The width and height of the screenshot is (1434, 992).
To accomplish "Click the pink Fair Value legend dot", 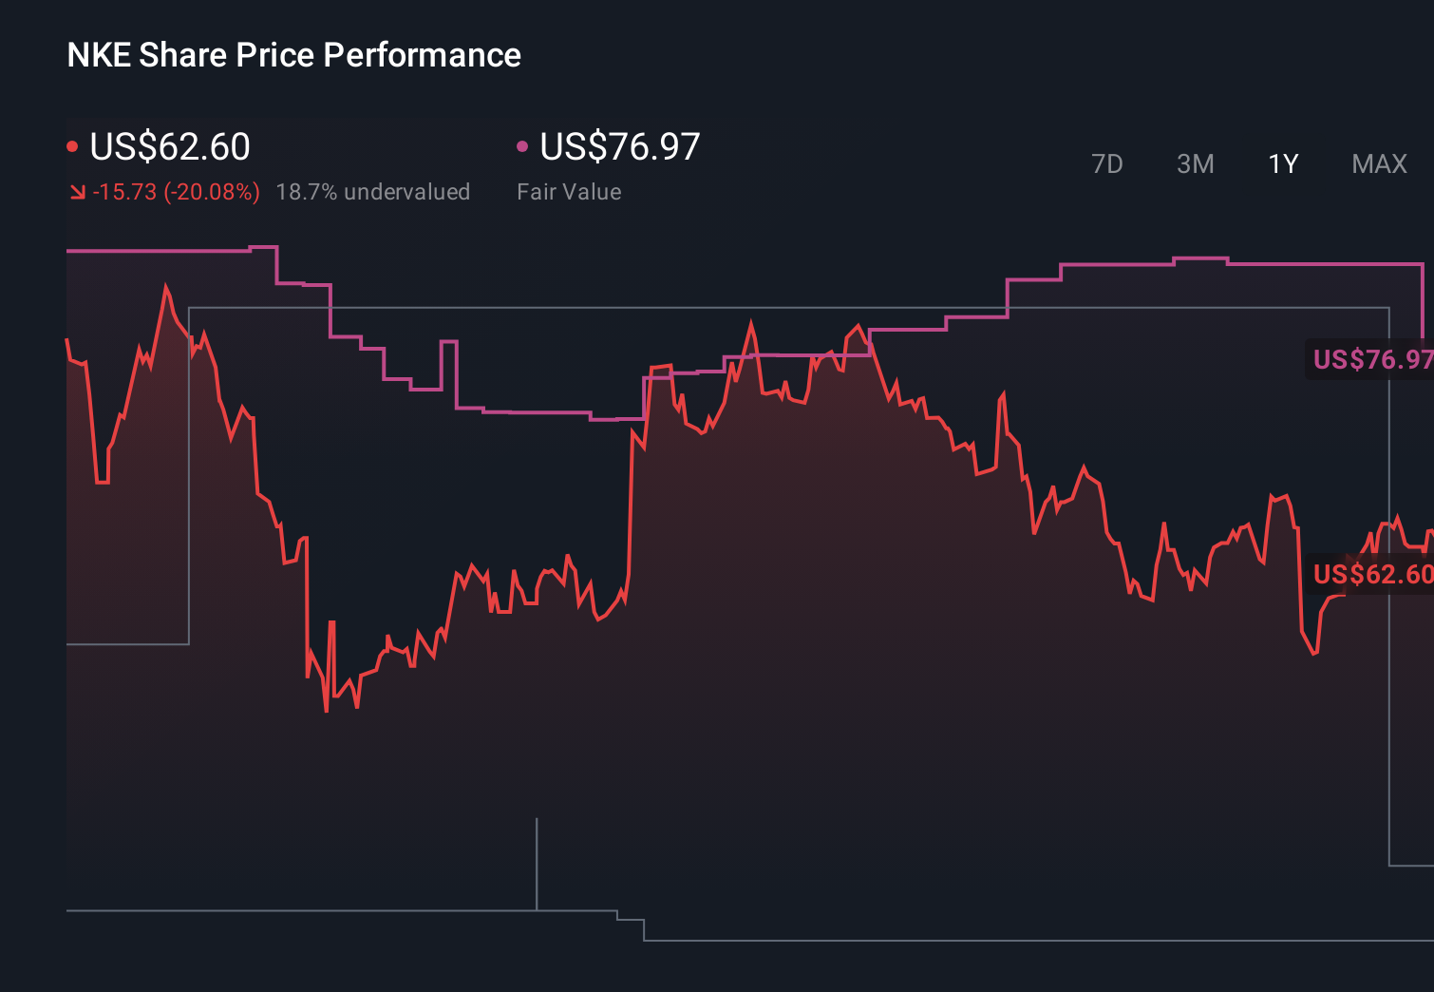I will [x=520, y=144].
